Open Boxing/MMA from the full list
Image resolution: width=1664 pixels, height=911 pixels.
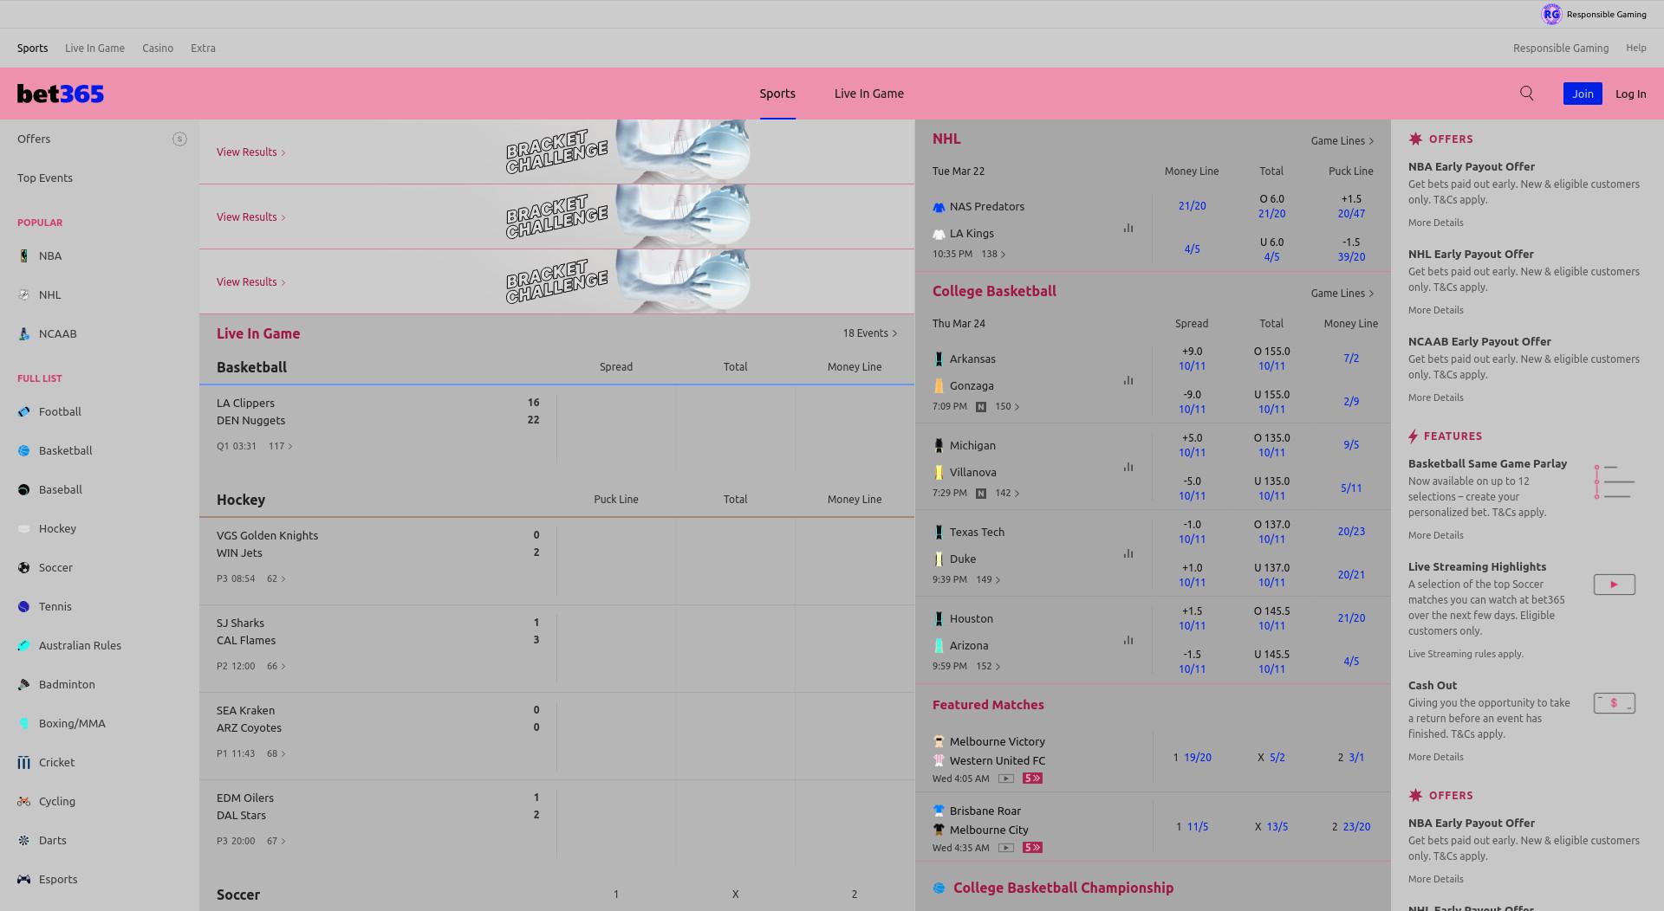(x=72, y=723)
